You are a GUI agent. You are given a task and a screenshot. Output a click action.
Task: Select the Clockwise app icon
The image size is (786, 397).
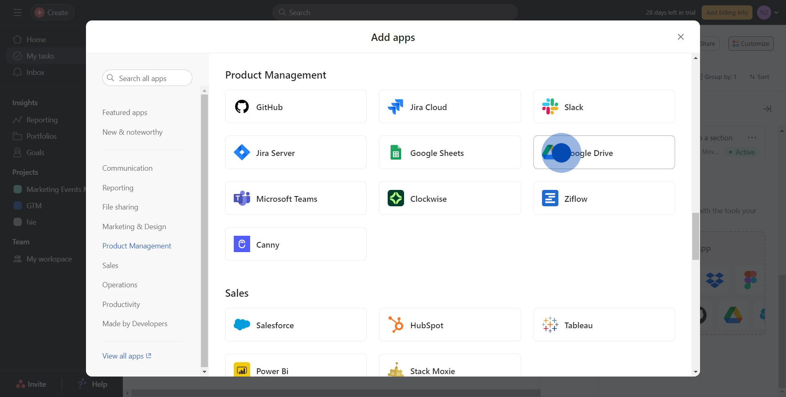tap(395, 198)
